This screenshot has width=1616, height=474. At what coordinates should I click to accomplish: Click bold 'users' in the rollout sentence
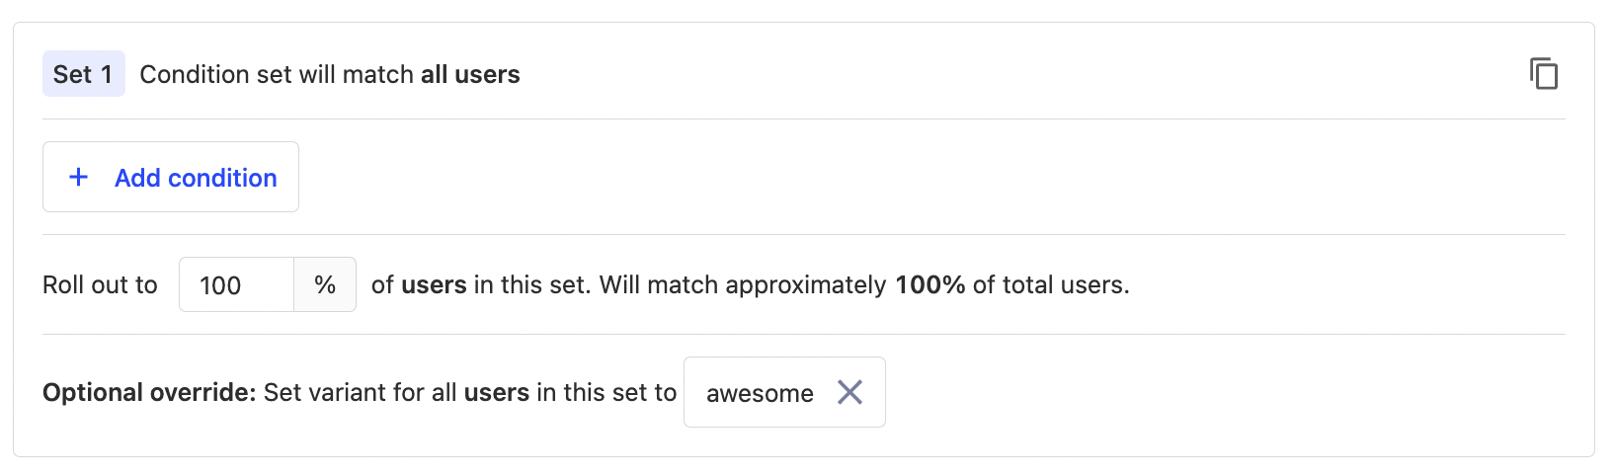(434, 285)
